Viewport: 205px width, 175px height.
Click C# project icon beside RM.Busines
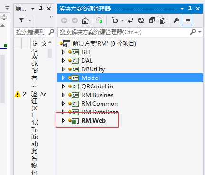point(75,95)
